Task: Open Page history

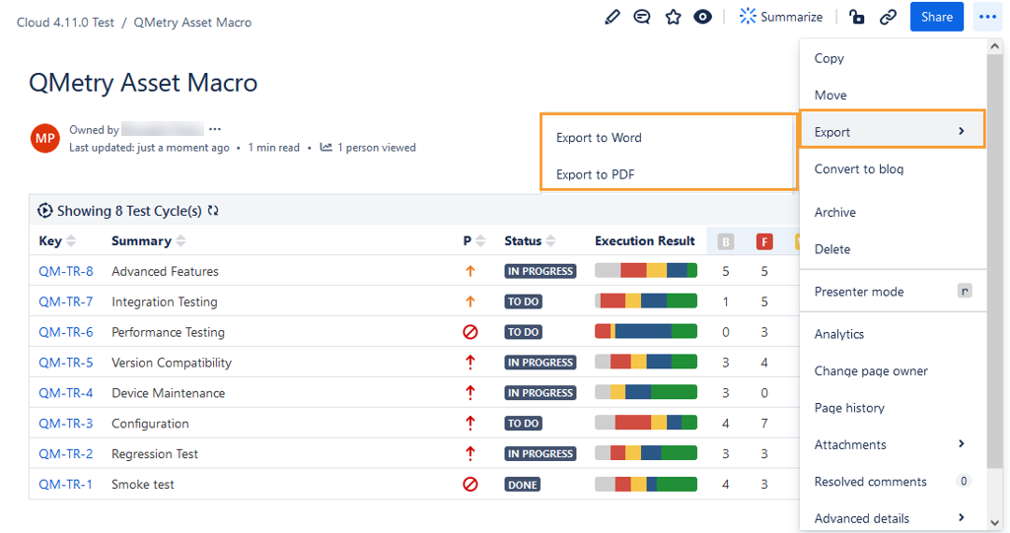Action: (893, 408)
